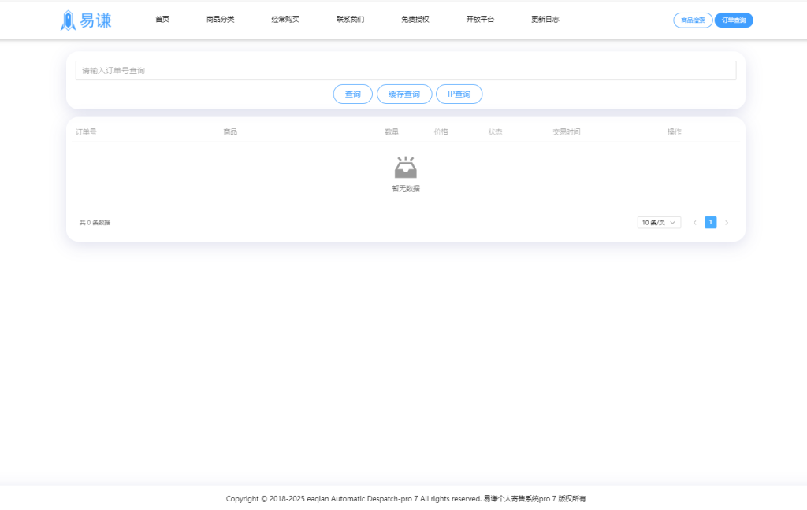Click the 请输入订单号查询 input field
This screenshot has height=510, width=807.
click(404, 70)
